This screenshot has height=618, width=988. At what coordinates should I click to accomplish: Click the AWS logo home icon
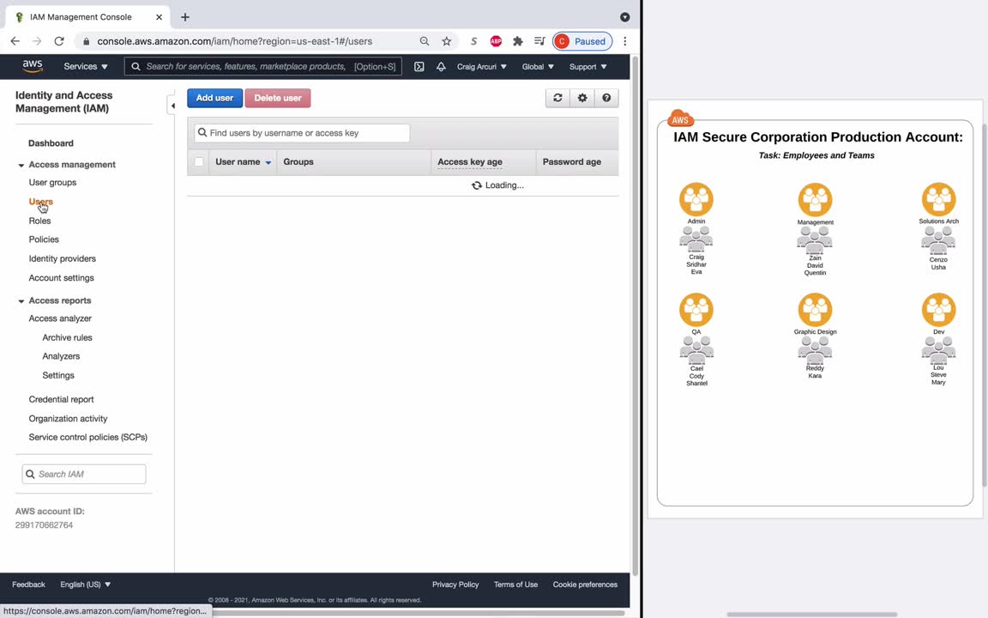click(33, 66)
